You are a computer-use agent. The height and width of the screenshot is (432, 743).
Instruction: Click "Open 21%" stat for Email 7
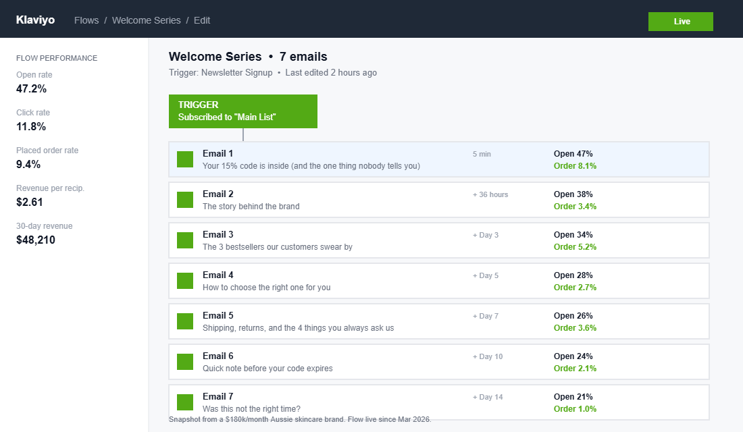(x=573, y=396)
